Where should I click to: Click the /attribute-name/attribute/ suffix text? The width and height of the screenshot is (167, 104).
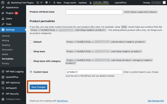coord(140,12)
